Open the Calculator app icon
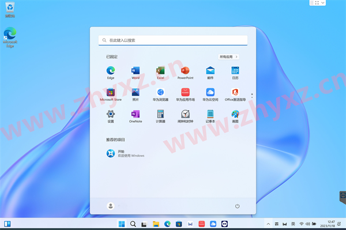346x230 pixels. (160, 116)
